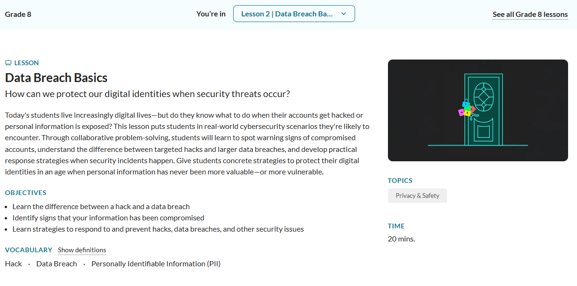Click the TIME heading
577x286 pixels.
click(396, 226)
